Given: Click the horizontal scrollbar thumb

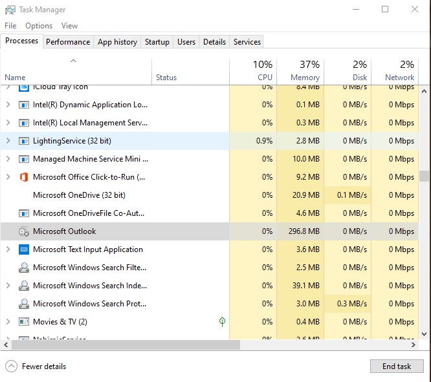Looking at the screenshot, I should pyautogui.click(x=126, y=345).
